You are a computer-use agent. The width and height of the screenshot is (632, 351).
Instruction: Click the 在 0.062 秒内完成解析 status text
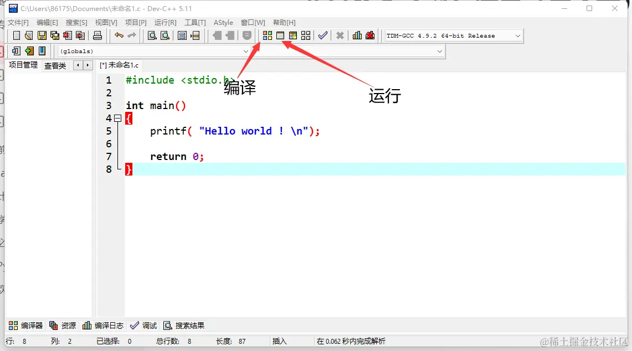pos(351,342)
